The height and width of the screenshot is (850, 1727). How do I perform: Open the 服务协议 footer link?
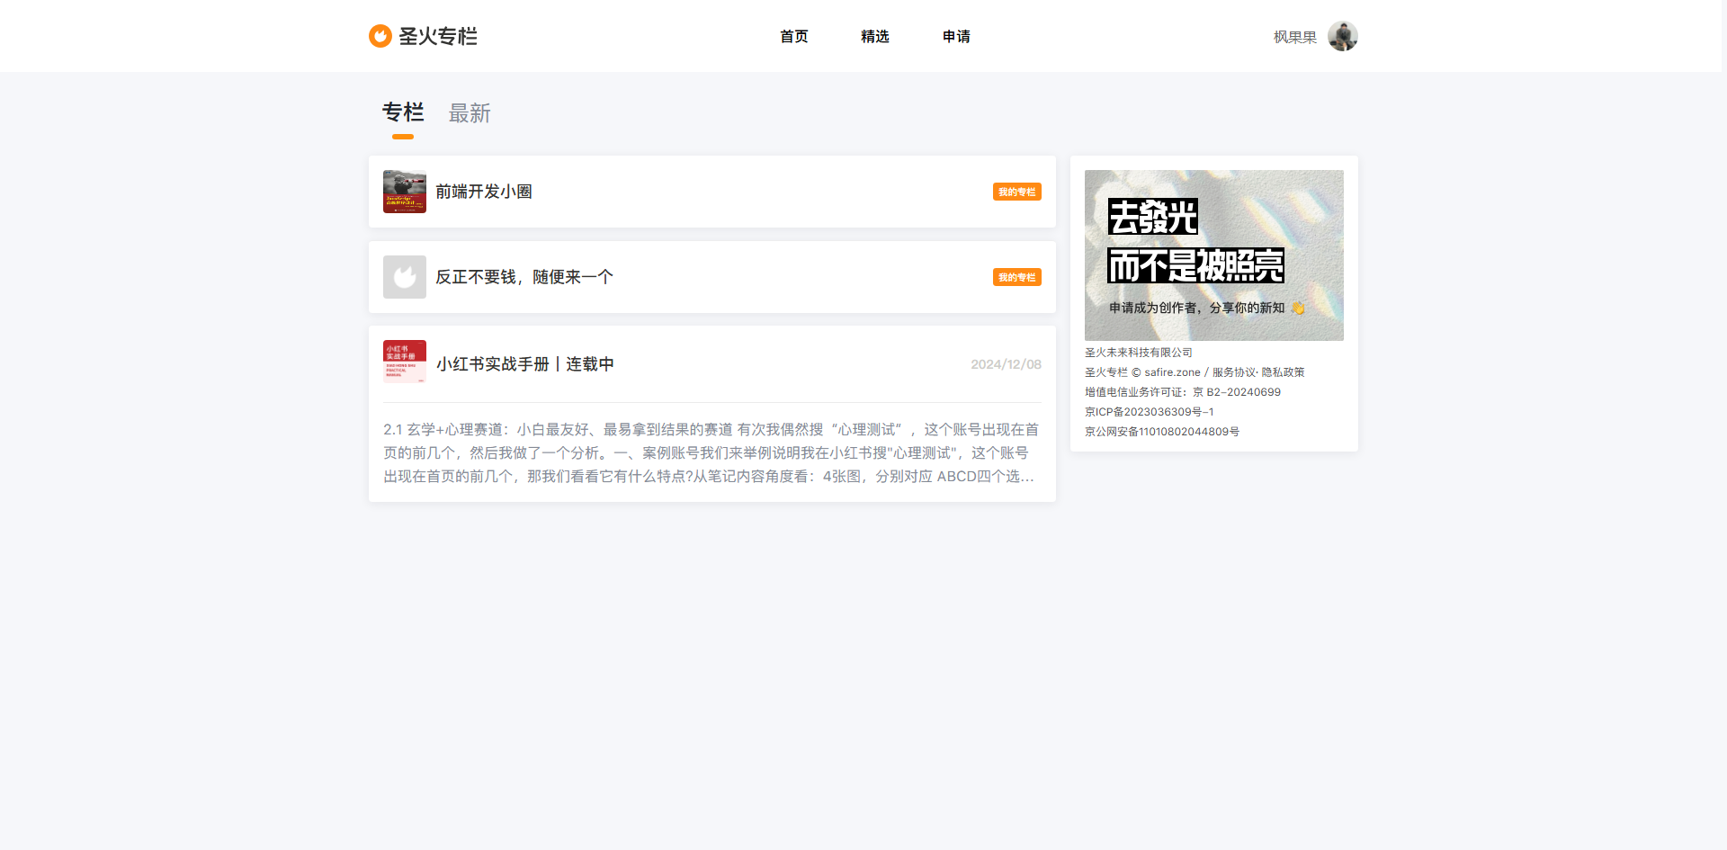1233,372
